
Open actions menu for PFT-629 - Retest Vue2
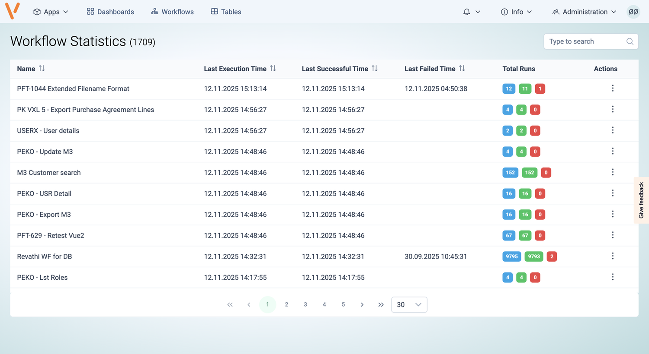click(x=613, y=235)
